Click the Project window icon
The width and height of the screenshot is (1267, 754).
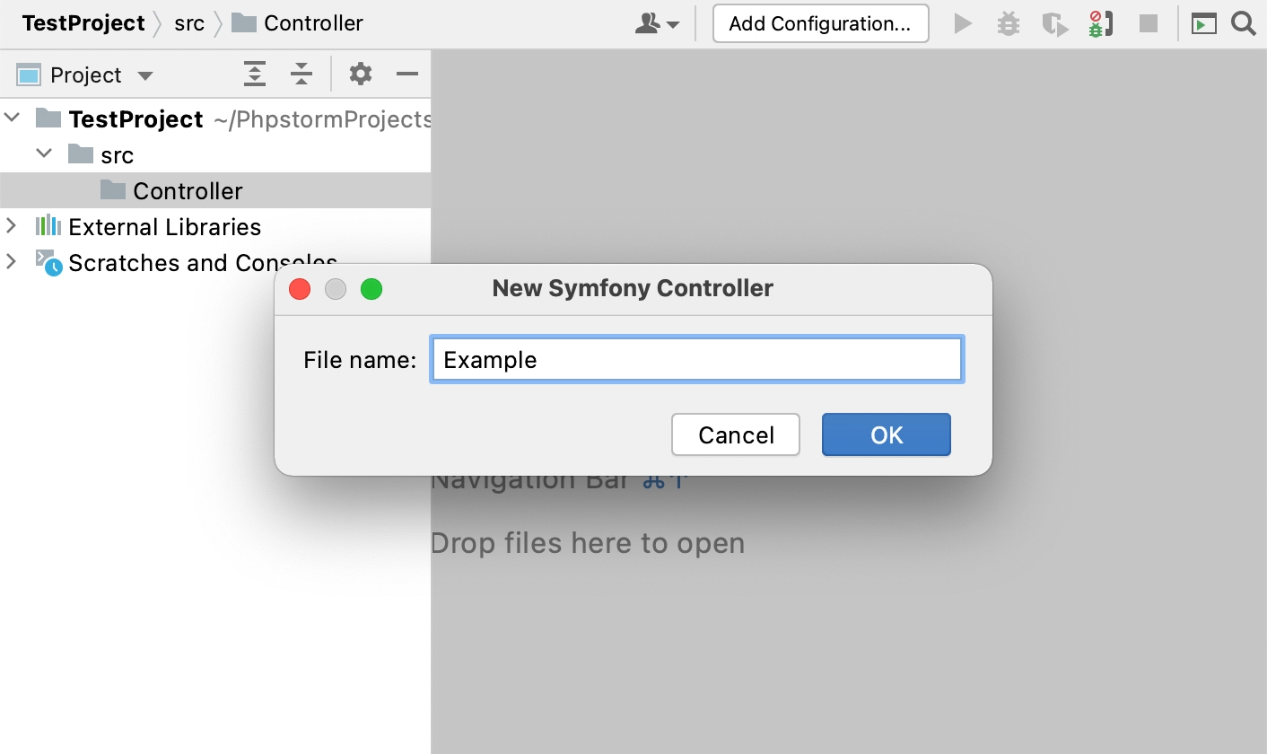pyautogui.click(x=29, y=75)
